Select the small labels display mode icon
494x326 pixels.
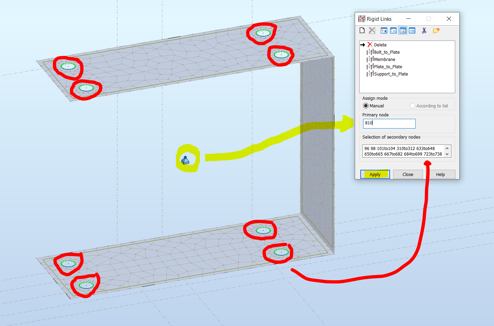(x=393, y=30)
